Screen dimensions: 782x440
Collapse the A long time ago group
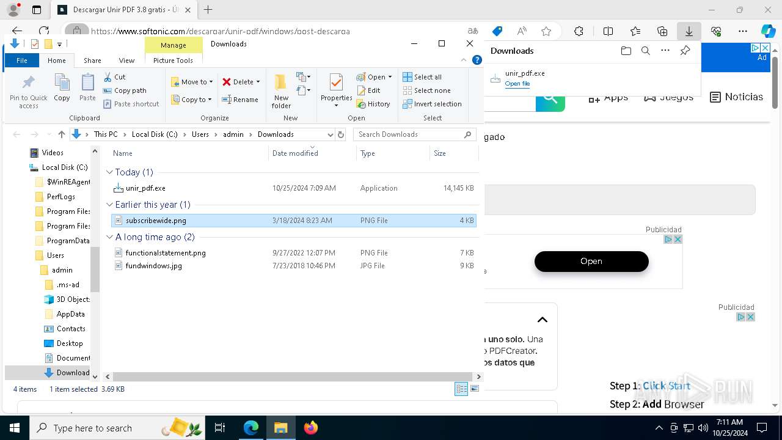click(x=110, y=237)
